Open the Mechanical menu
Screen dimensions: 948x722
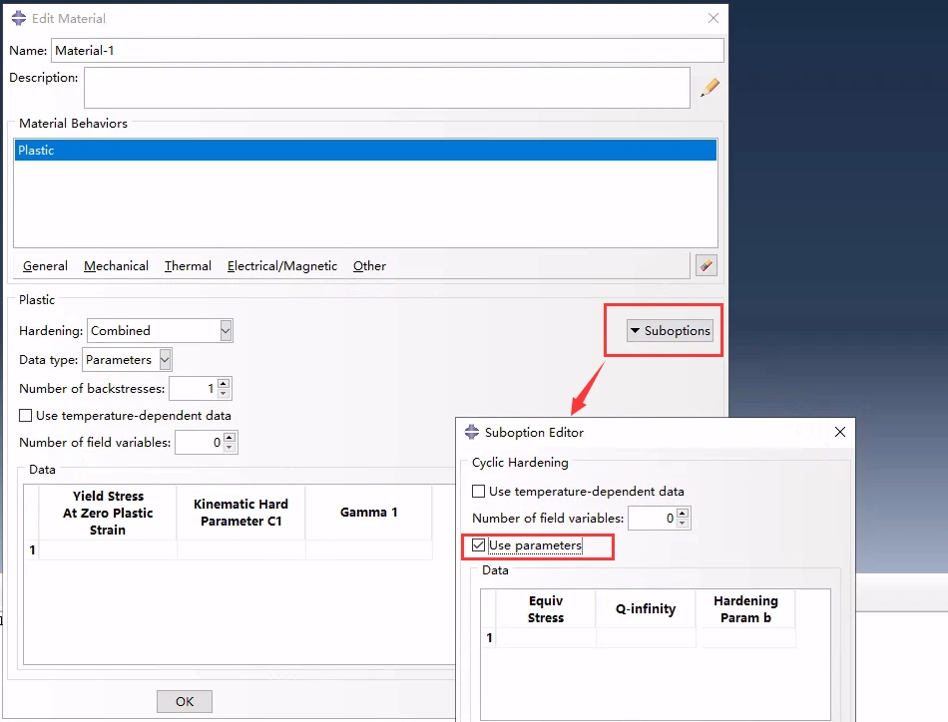tap(116, 266)
